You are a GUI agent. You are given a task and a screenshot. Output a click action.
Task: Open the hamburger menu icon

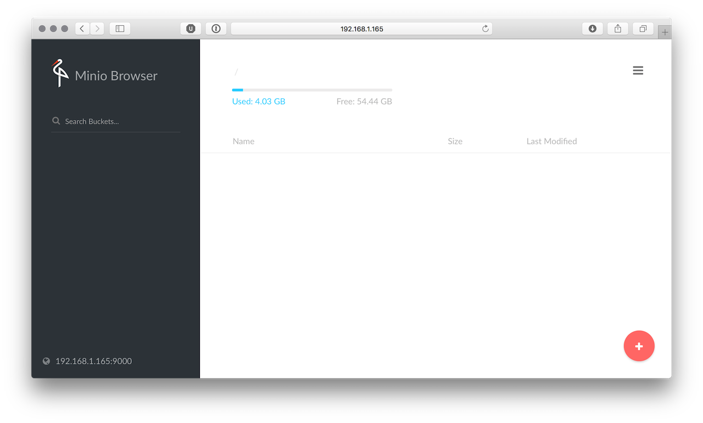638,70
